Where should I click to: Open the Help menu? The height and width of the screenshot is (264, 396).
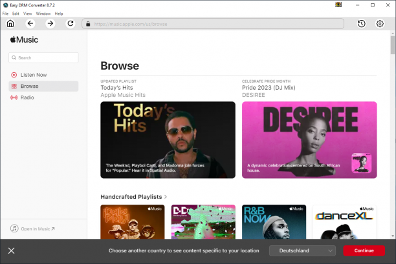click(x=59, y=14)
